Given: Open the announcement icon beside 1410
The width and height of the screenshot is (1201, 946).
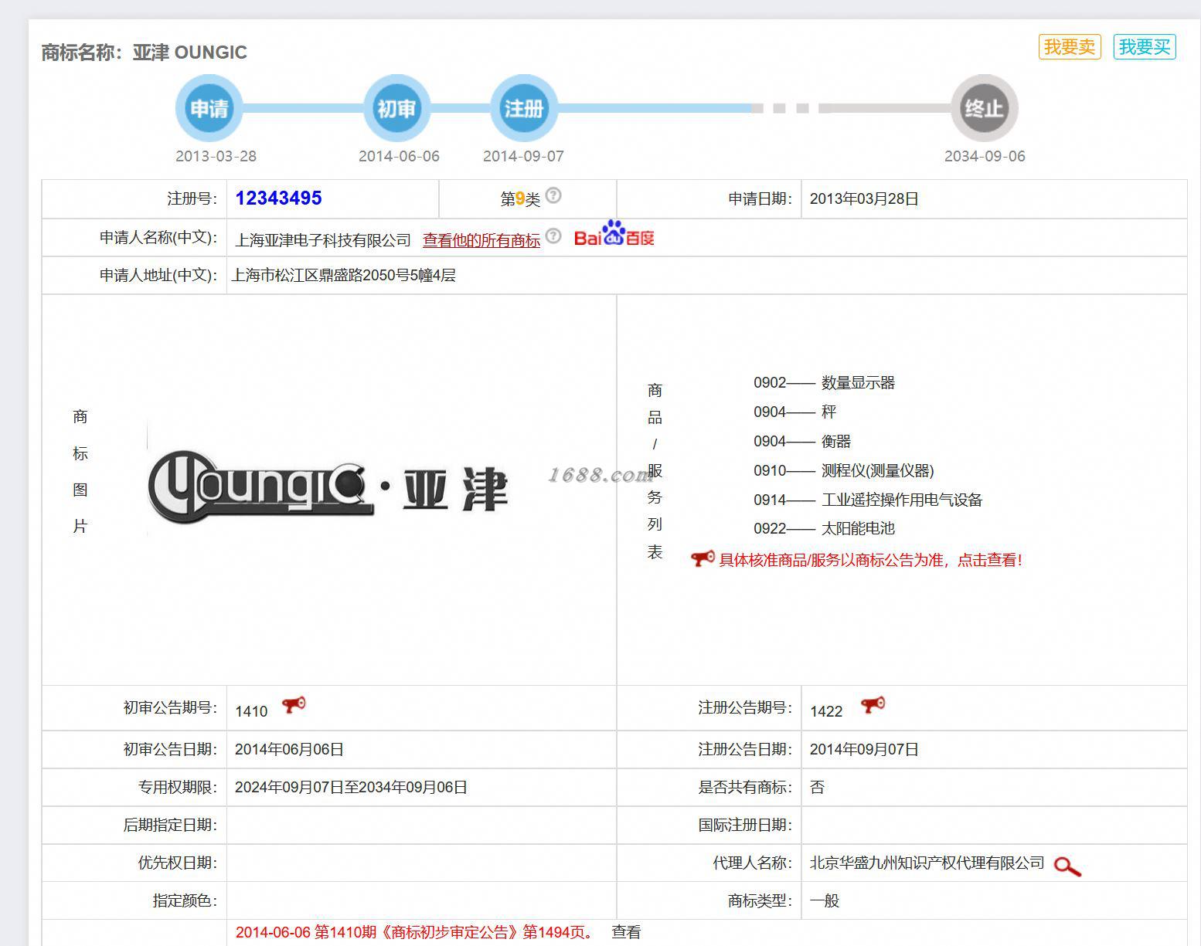Looking at the screenshot, I should click(294, 704).
